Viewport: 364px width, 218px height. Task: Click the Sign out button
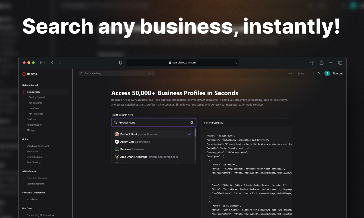(x=338, y=73)
